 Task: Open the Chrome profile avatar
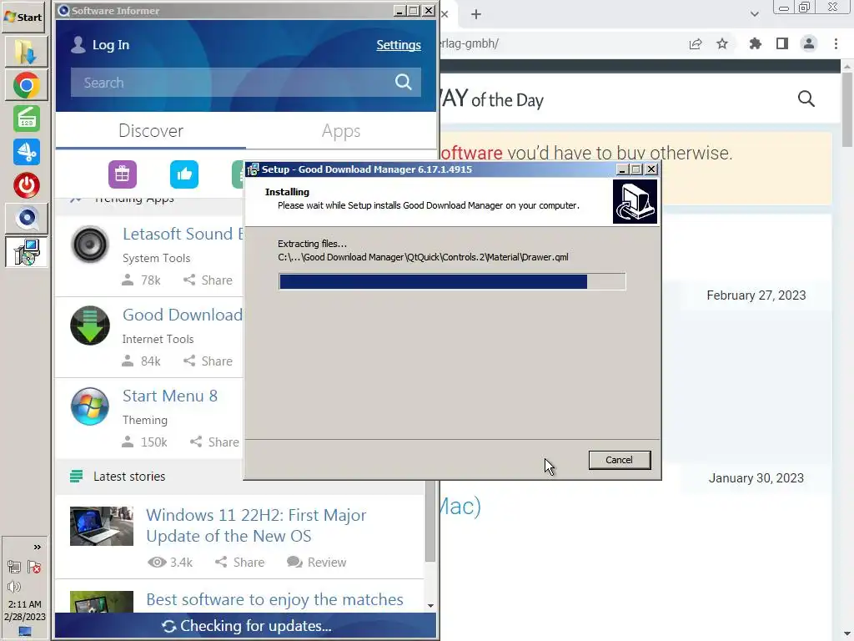(x=809, y=43)
